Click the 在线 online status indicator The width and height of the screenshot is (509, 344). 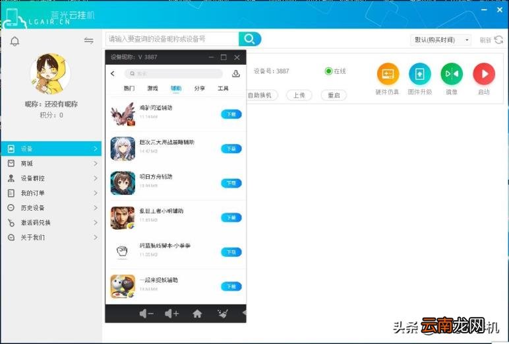pyautogui.click(x=336, y=71)
